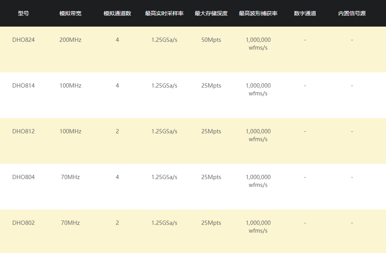The width and height of the screenshot is (386, 253).
Task: Click the 型号 column header
Action: click(x=23, y=13)
